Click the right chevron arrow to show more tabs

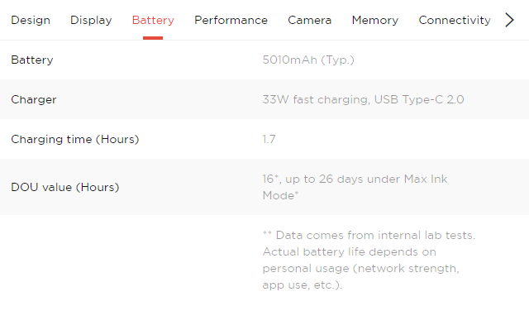509,20
